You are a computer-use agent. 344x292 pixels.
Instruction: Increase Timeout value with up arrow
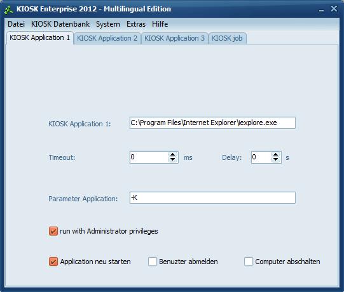[x=173, y=155]
